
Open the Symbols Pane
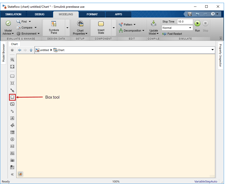pos(54,28)
